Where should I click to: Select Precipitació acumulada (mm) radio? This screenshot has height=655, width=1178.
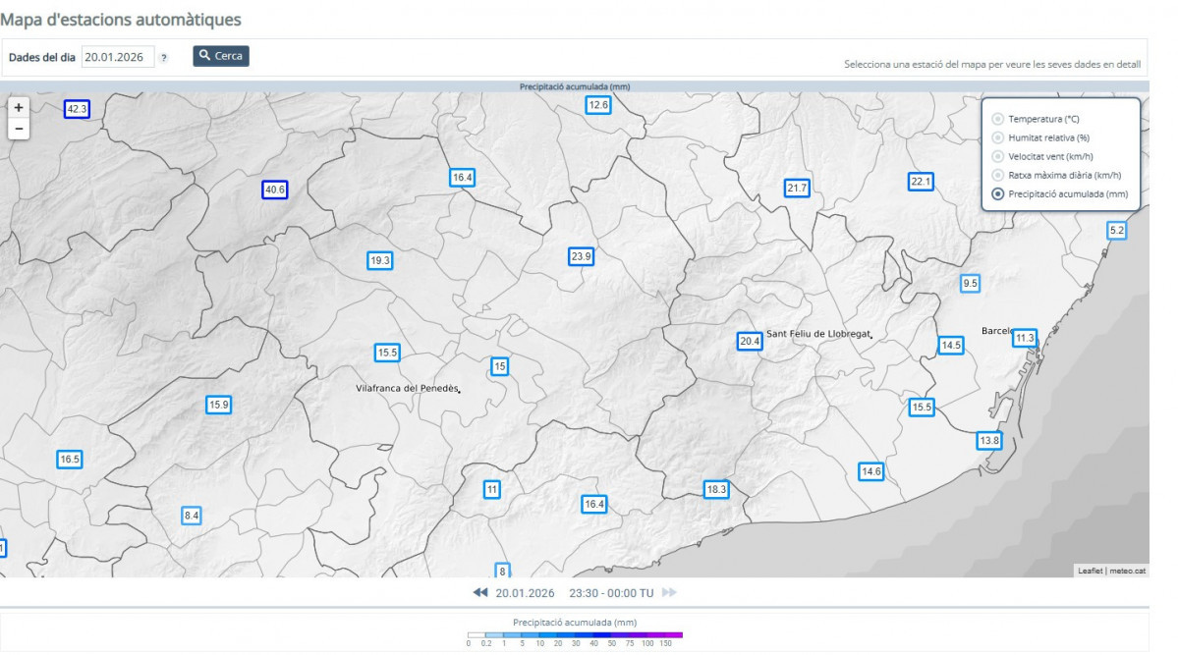[x=998, y=193]
